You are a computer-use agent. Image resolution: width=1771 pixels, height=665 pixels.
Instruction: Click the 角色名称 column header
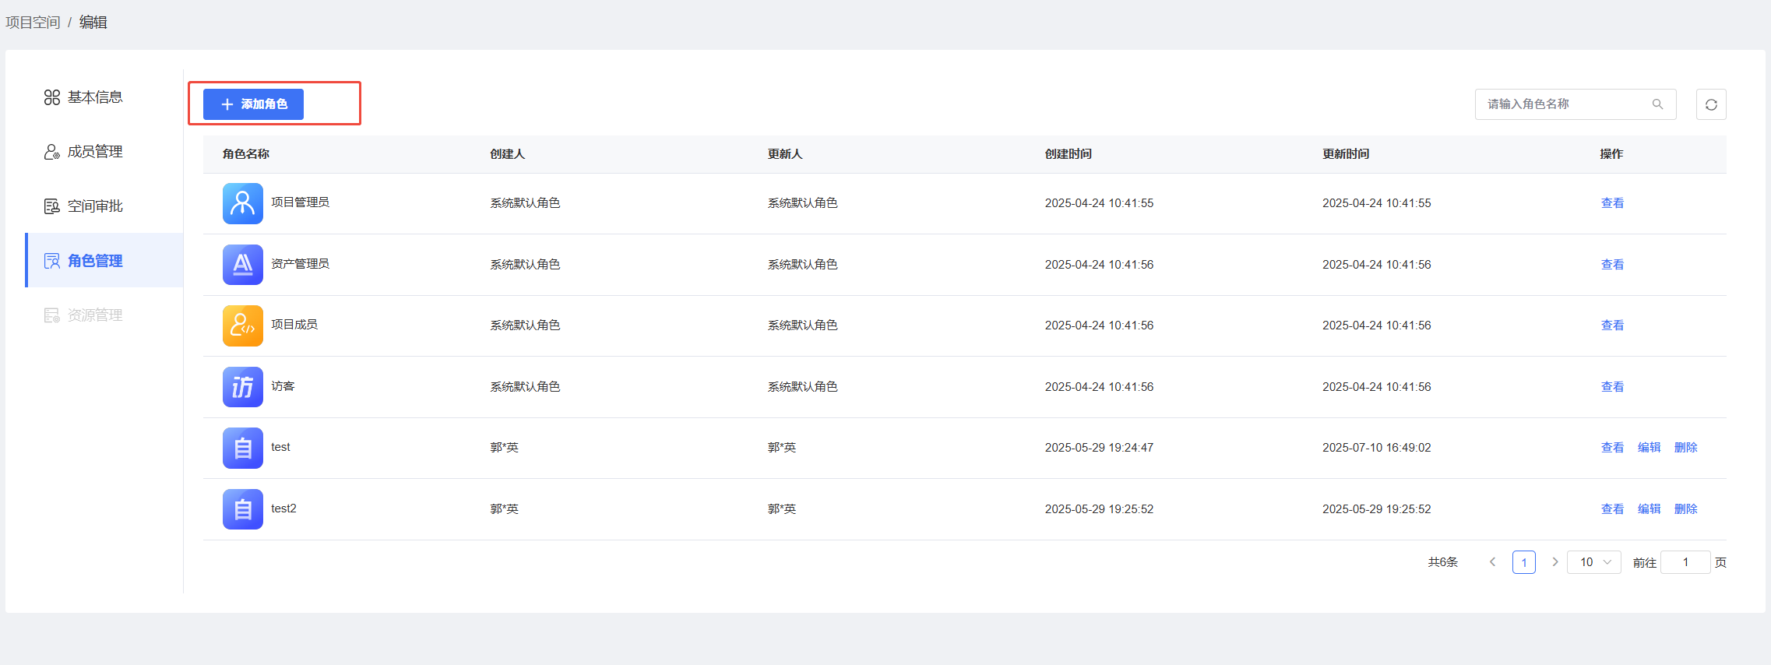(x=246, y=154)
